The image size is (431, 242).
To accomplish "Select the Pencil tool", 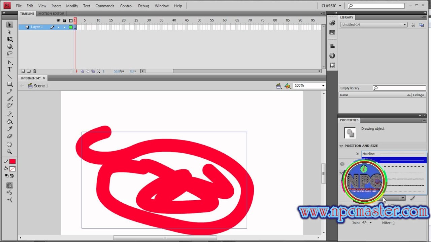I will (x=9, y=91).
